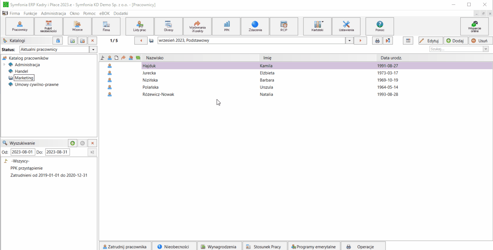Sort by Data urodz. column header
The width and height of the screenshot is (493, 250).
pyautogui.click(x=435, y=58)
